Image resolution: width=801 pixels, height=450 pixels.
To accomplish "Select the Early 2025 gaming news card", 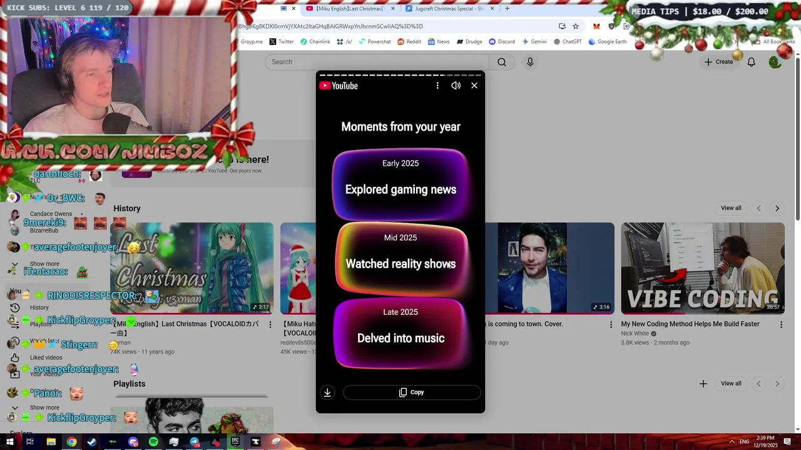I will pos(400,184).
